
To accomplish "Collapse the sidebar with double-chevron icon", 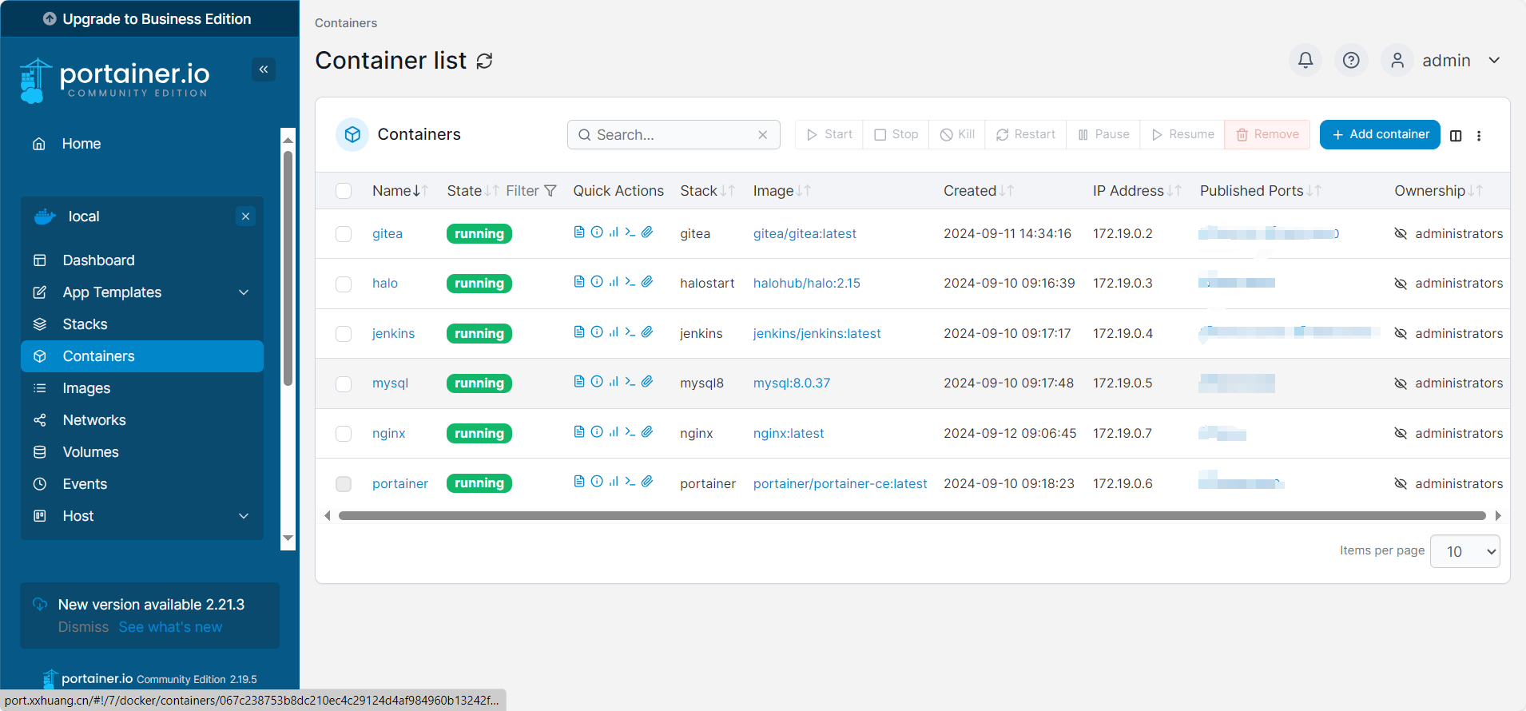I will (x=264, y=70).
